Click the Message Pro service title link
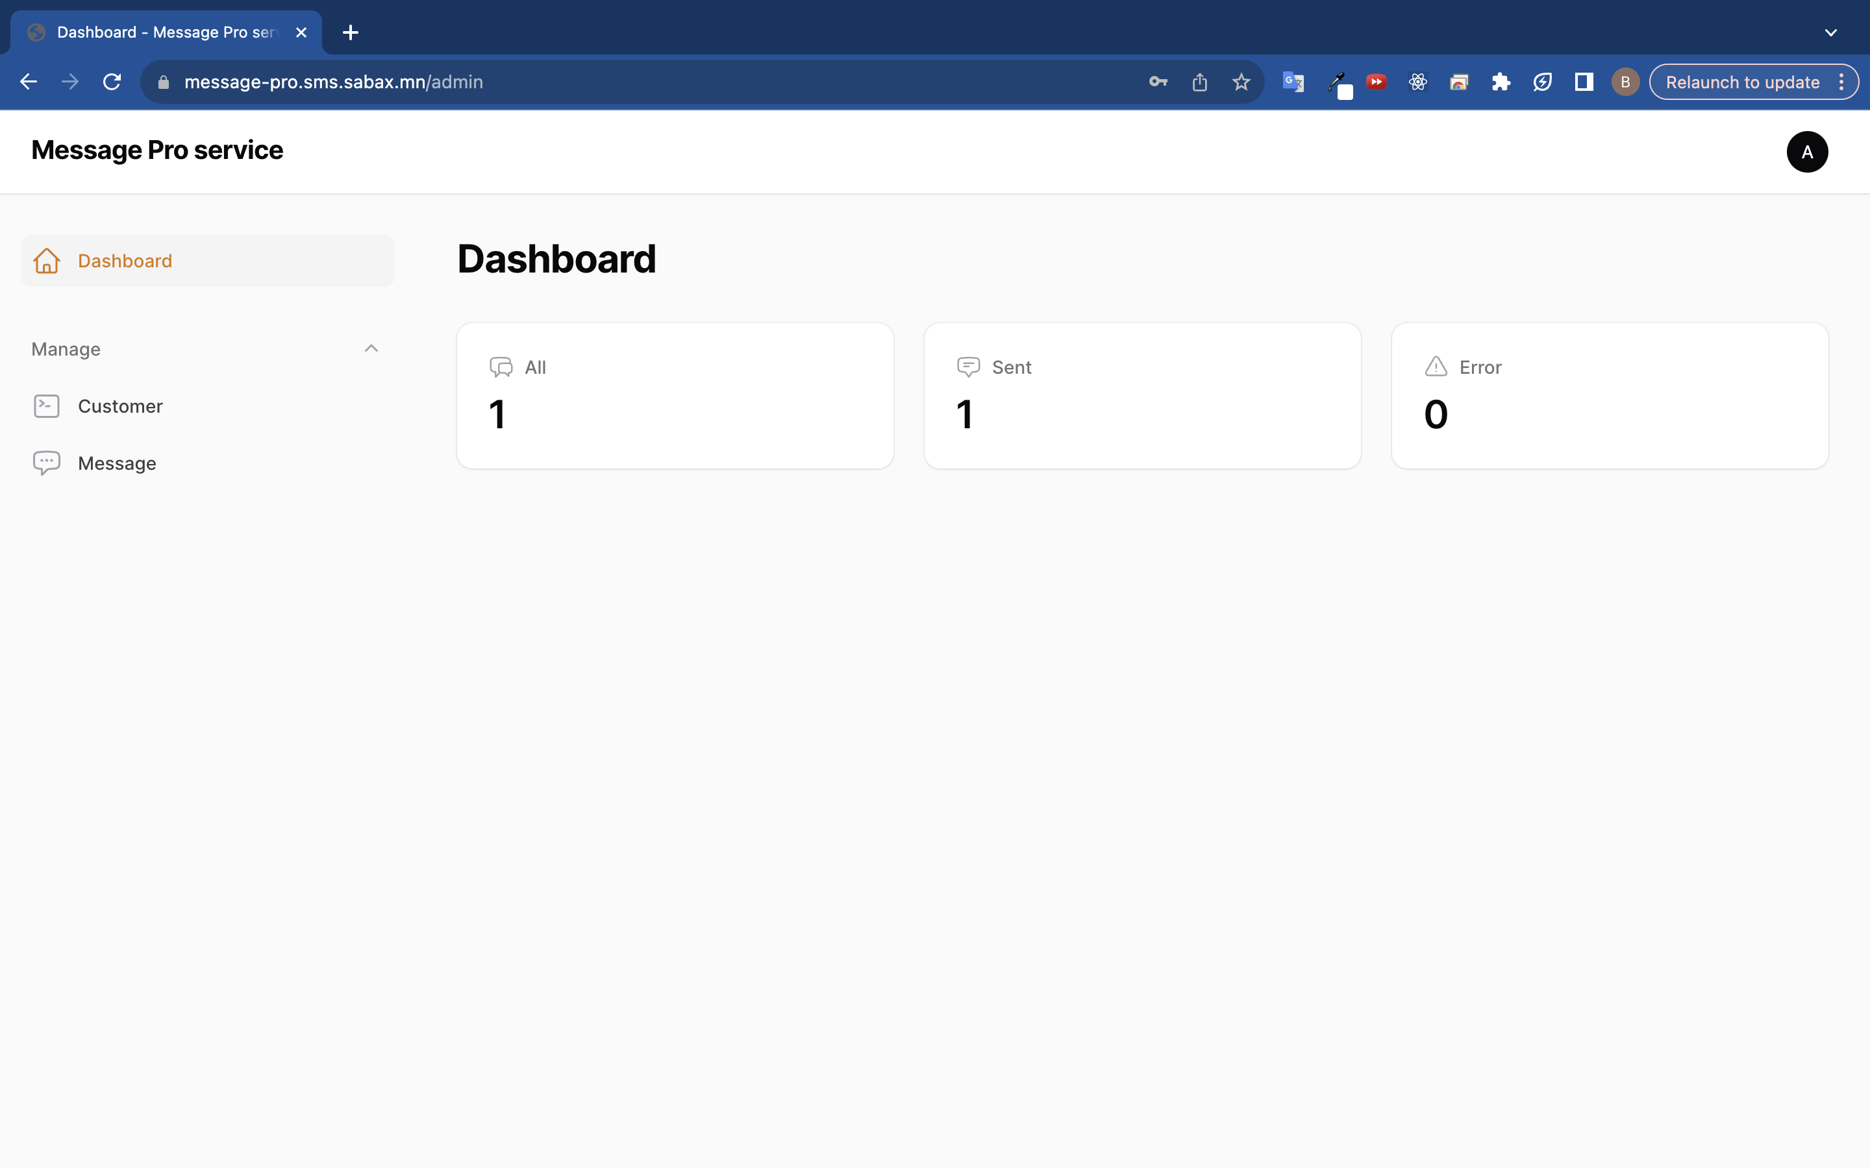Screen dimensions: 1870x1168 [x=157, y=150]
